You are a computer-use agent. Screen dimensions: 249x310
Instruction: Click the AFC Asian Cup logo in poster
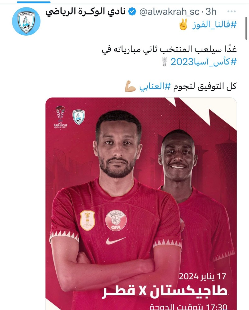coord(61,117)
